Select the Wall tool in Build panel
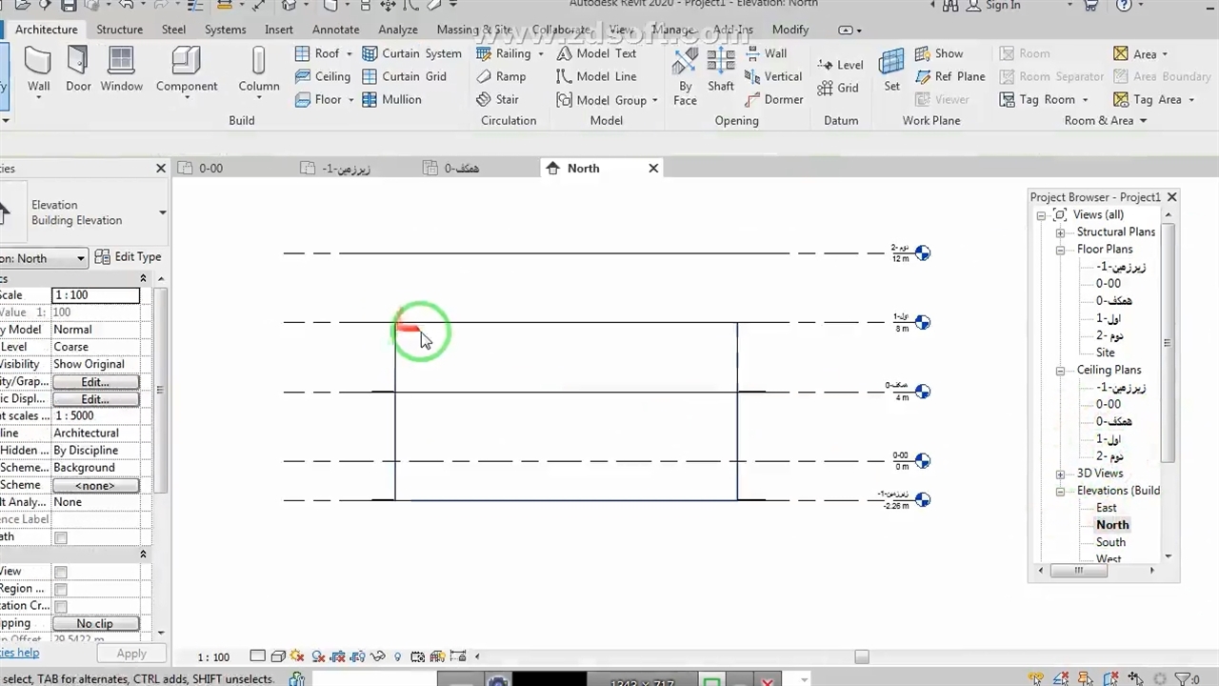 [x=38, y=71]
